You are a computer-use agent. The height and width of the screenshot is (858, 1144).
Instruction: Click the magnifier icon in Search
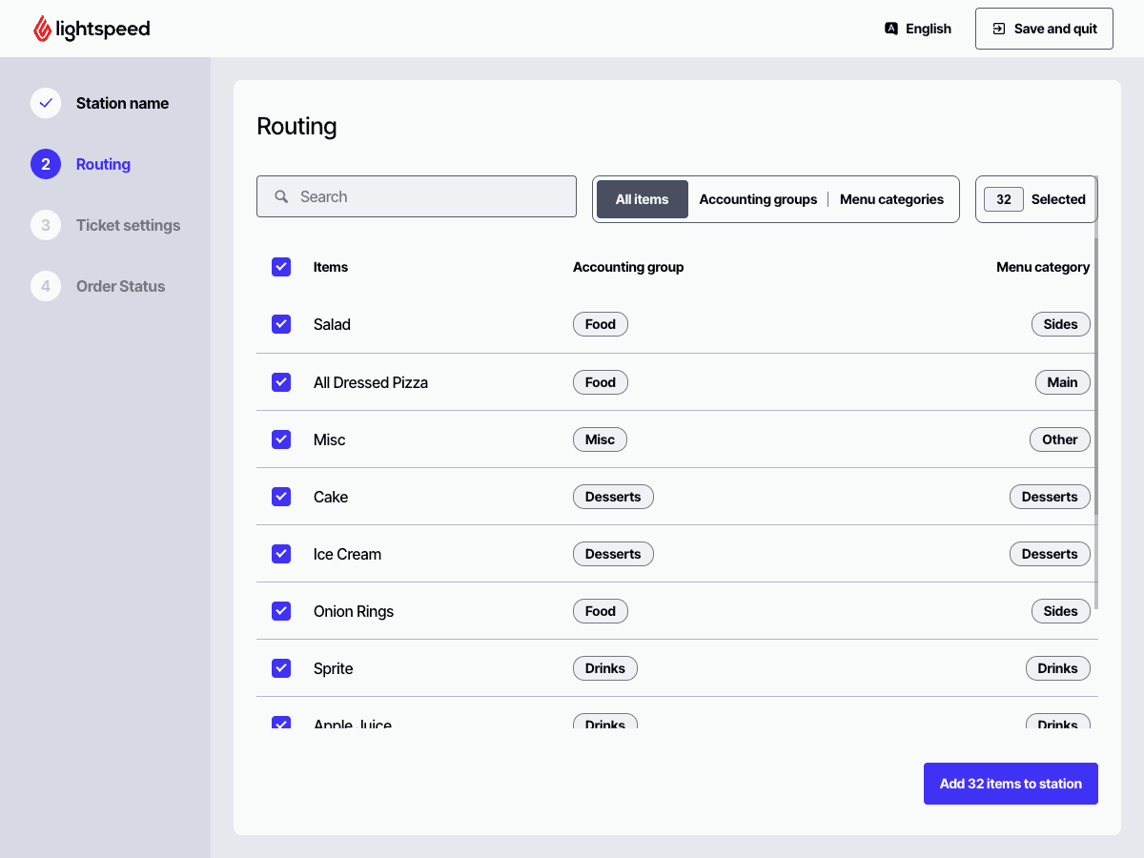pos(281,196)
